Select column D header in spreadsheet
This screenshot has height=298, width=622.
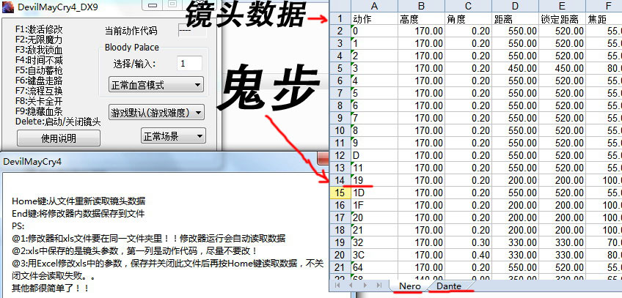point(515,6)
